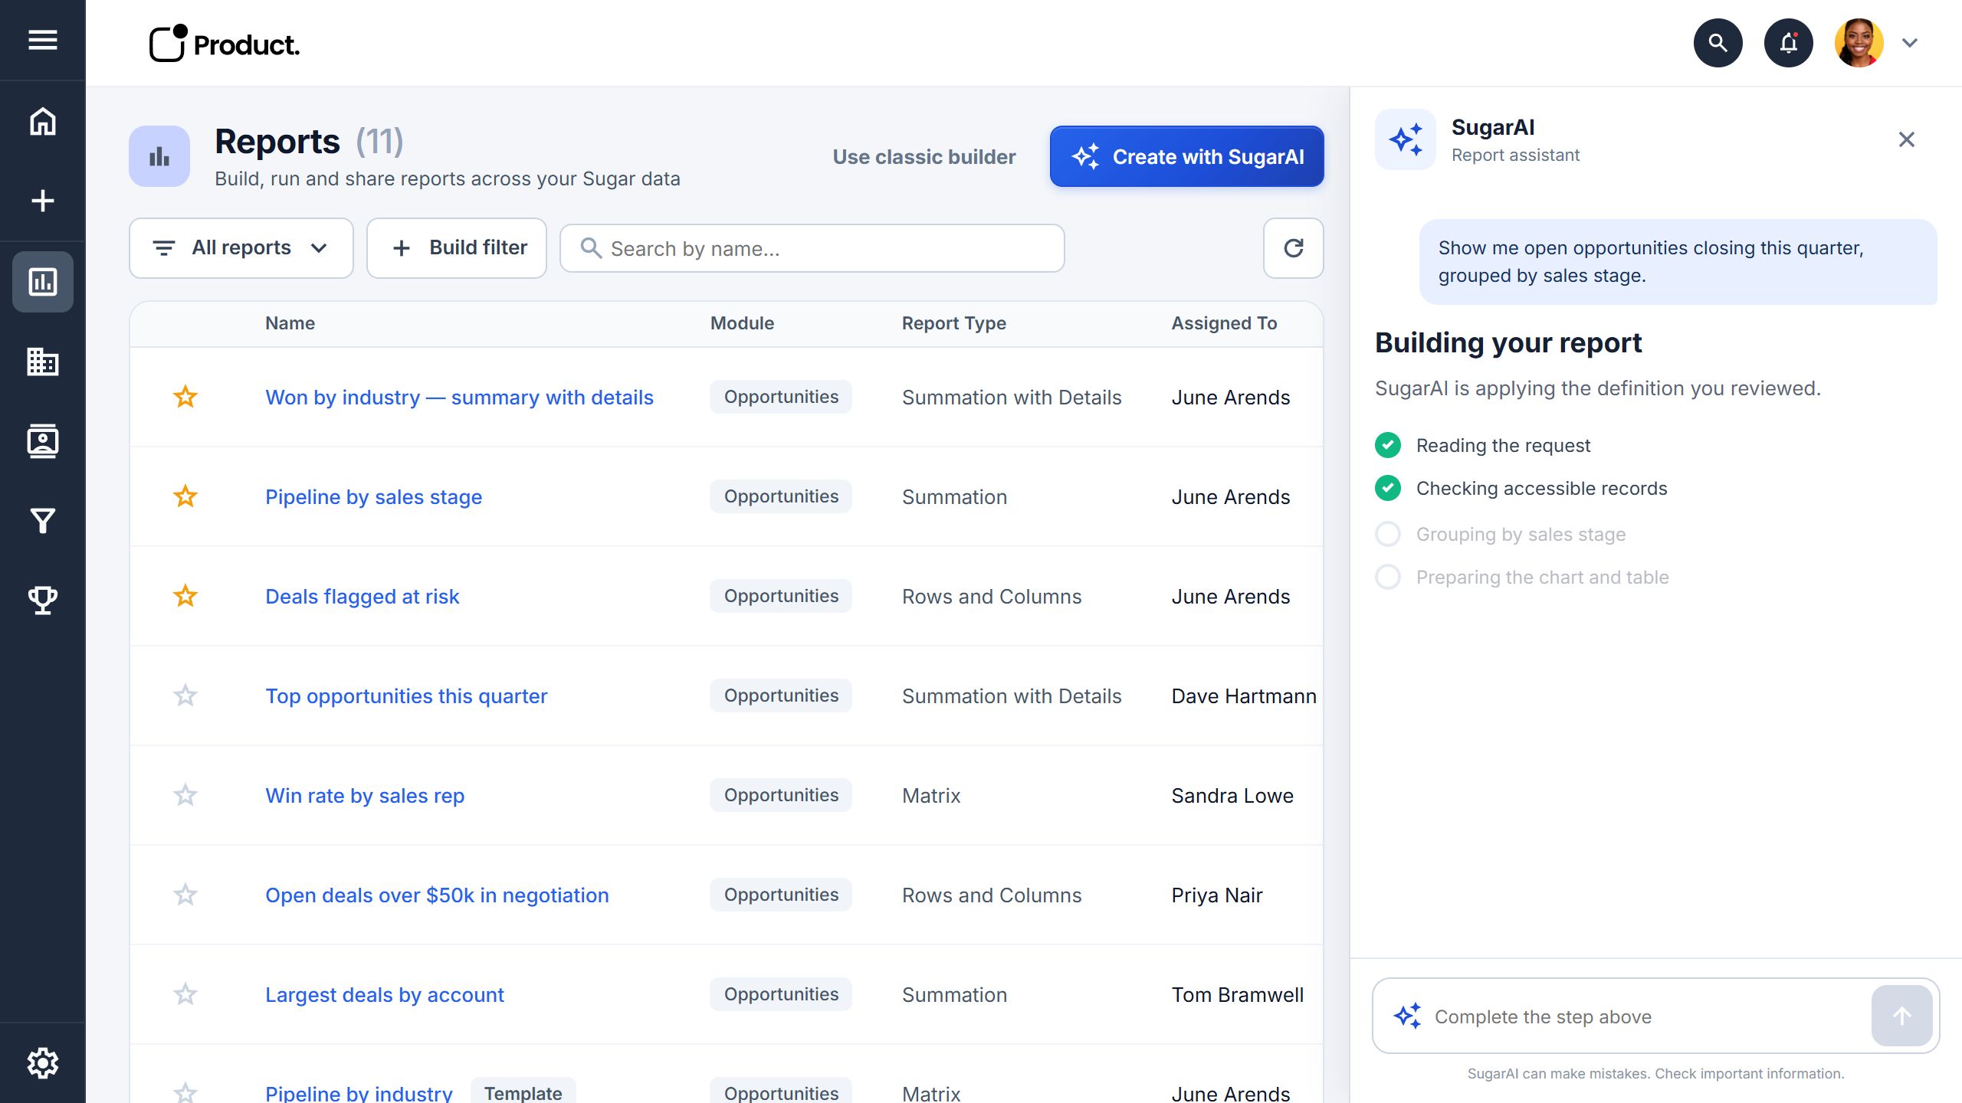The width and height of the screenshot is (1962, 1103).
Task: Click Build filter button
Action: point(457,248)
